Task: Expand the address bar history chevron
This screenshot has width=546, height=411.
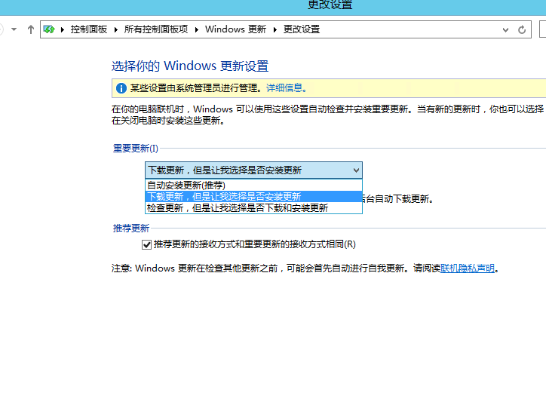Action: pyautogui.click(x=505, y=29)
